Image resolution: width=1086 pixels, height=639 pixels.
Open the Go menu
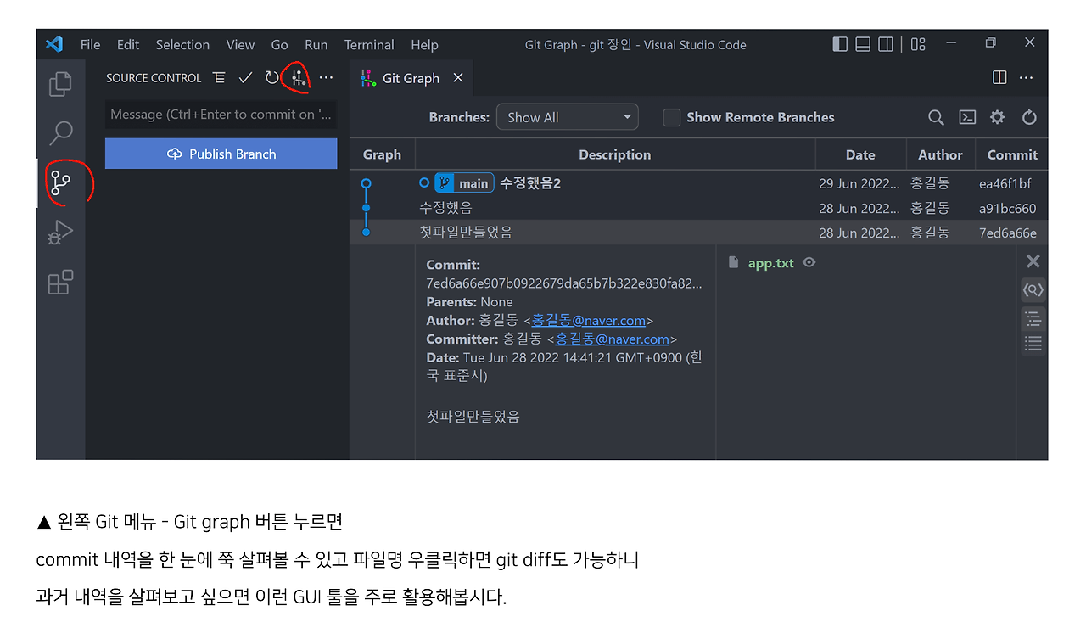point(279,44)
